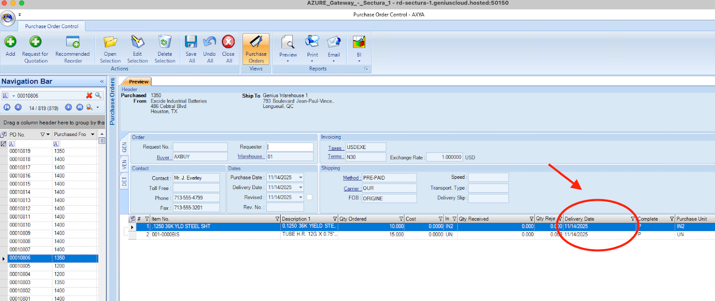Click the Item No. column filter icon
715x301 pixels.
(278, 219)
